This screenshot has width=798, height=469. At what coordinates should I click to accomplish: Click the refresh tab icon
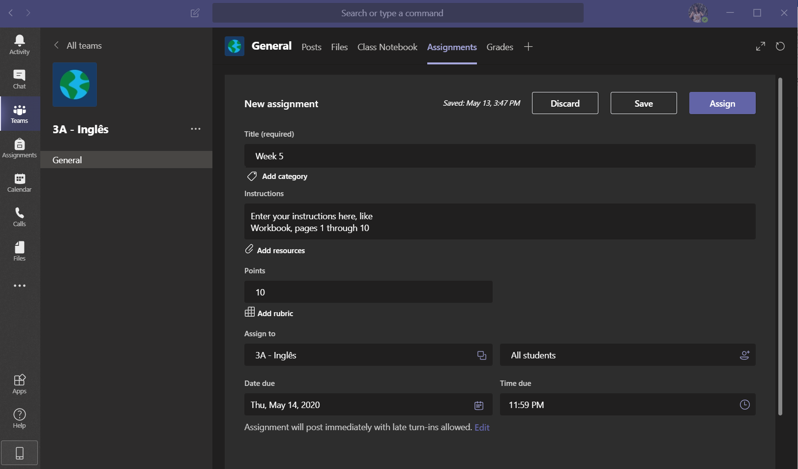(x=780, y=46)
